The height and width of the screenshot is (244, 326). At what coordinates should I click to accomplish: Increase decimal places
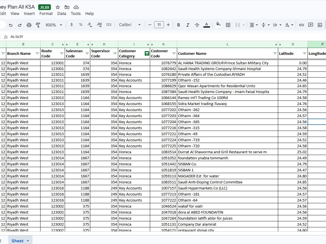pos(99,25)
